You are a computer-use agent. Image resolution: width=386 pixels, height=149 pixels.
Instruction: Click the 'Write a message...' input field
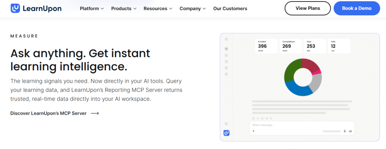[302, 128]
